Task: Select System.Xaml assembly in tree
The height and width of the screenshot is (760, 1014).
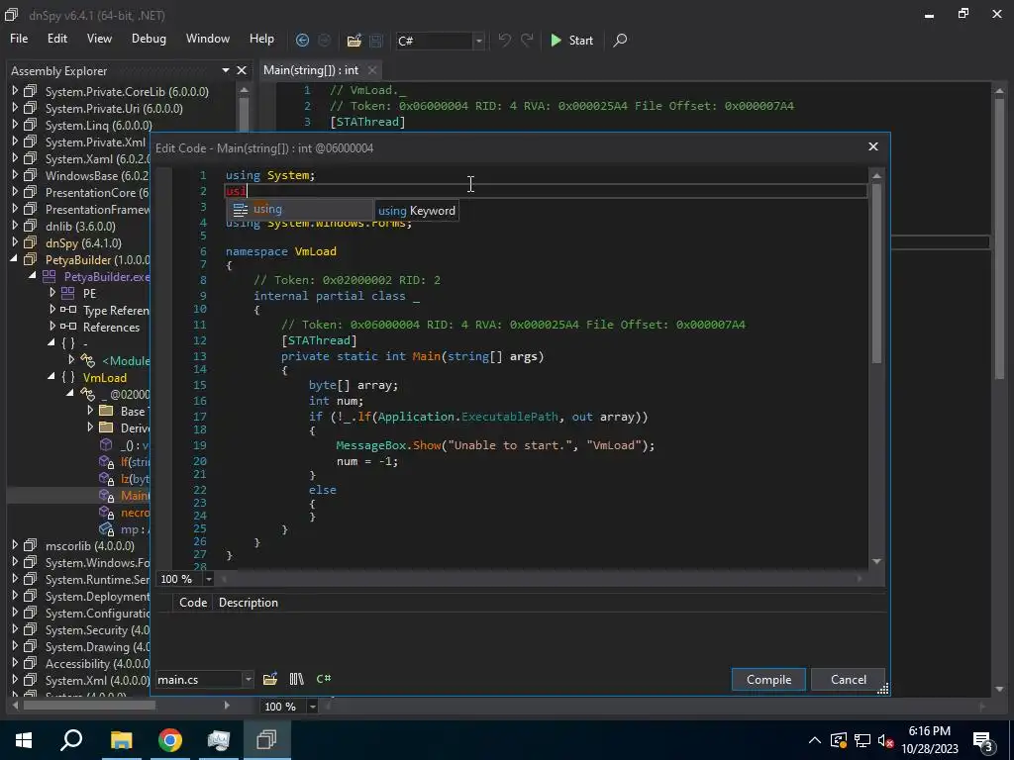Action: coord(97,159)
